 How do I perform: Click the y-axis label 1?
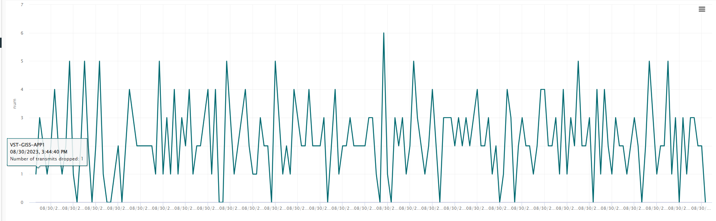(x=22, y=174)
